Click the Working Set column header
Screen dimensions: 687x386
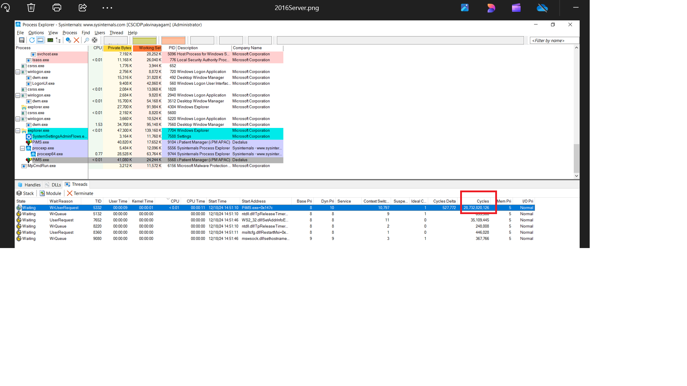[x=147, y=48]
